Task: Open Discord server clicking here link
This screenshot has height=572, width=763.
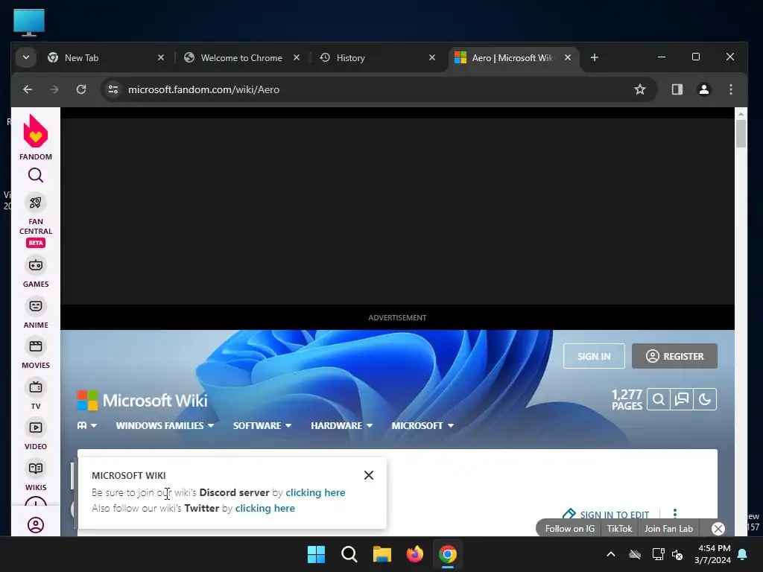Action: [x=315, y=493]
